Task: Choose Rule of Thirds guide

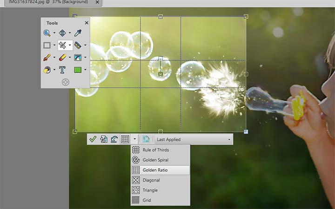Action: click(160, 150)
